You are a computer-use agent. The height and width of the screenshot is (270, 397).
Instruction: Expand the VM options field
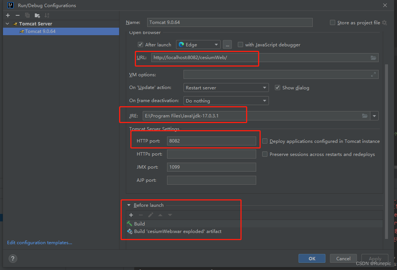[x=373, y=74]
